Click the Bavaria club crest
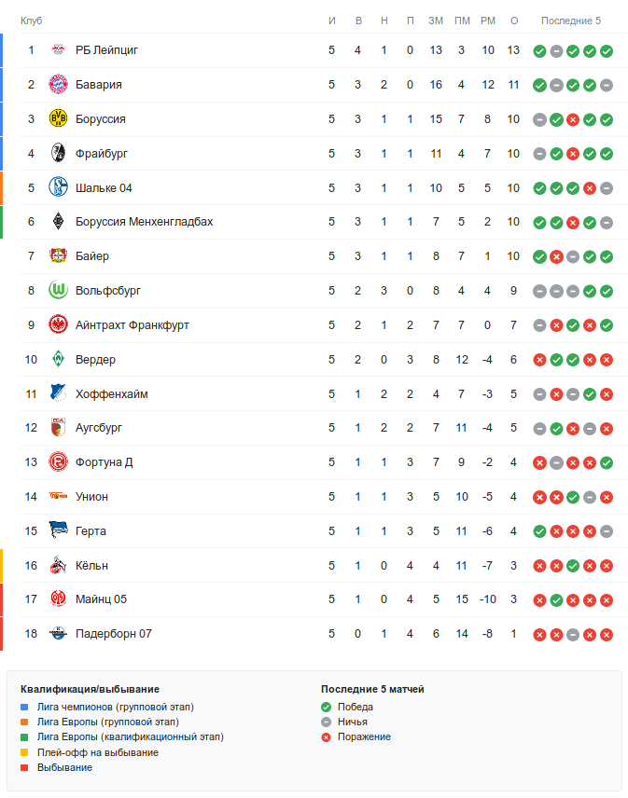 click(x=58, y=85)
